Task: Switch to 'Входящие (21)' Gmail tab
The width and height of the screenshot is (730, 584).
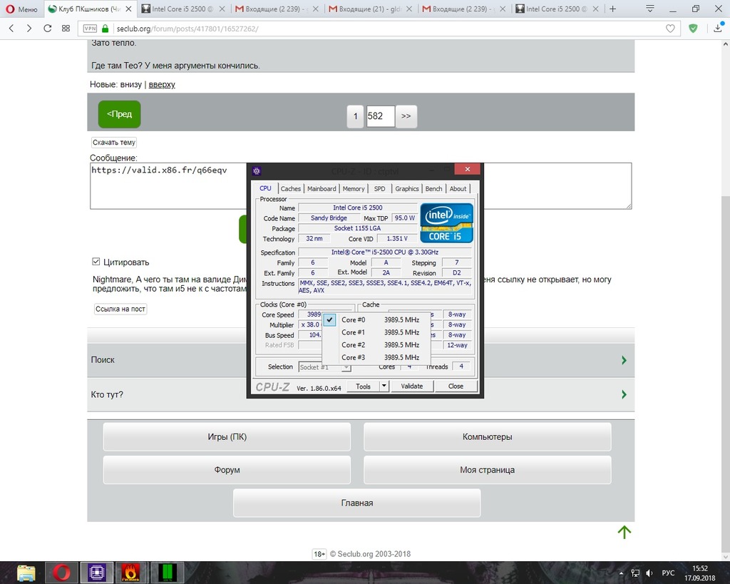Action: [x=370, y=9]
